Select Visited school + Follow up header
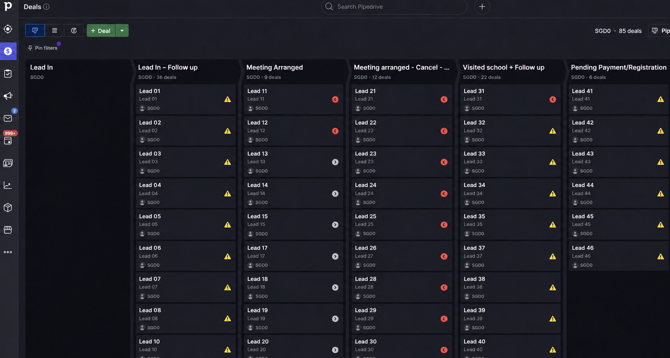Image resolution: width=670 pixels, height=358 pixels. [504, 67]
